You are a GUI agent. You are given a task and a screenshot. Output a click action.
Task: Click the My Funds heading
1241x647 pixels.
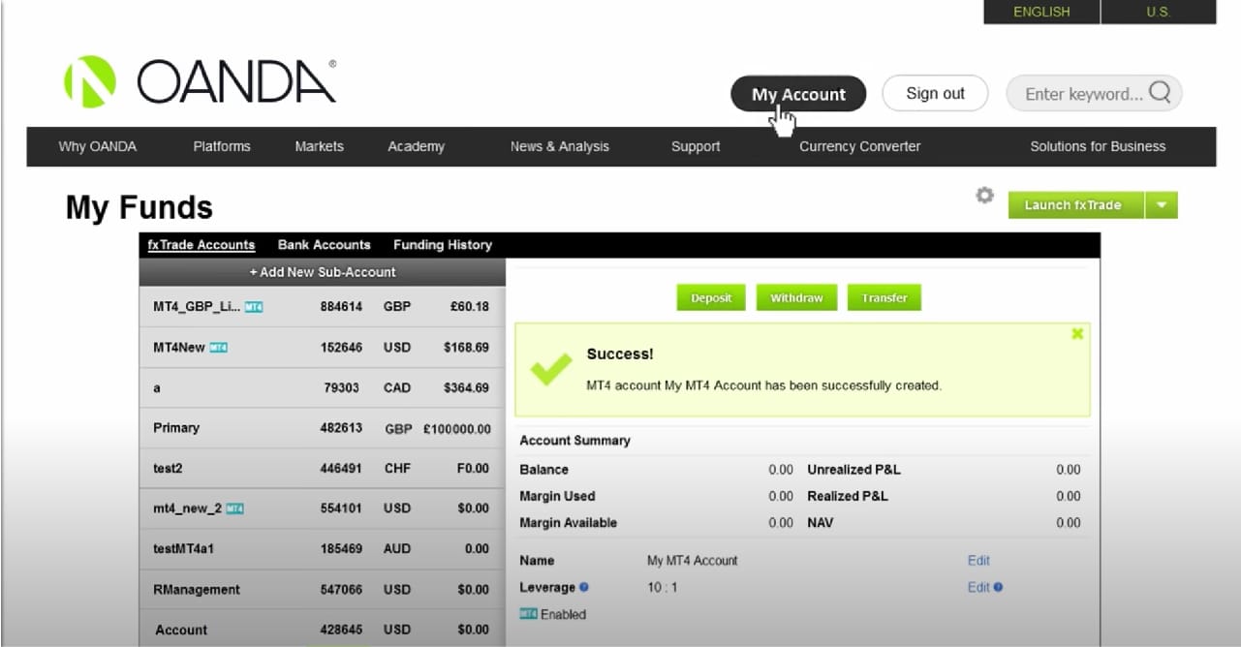[140, 207]
